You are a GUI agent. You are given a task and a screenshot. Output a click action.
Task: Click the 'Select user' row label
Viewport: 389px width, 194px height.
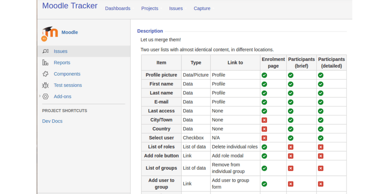(x=161, y=138)
